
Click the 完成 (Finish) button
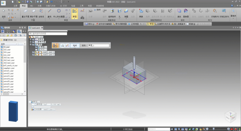[75, 45]
